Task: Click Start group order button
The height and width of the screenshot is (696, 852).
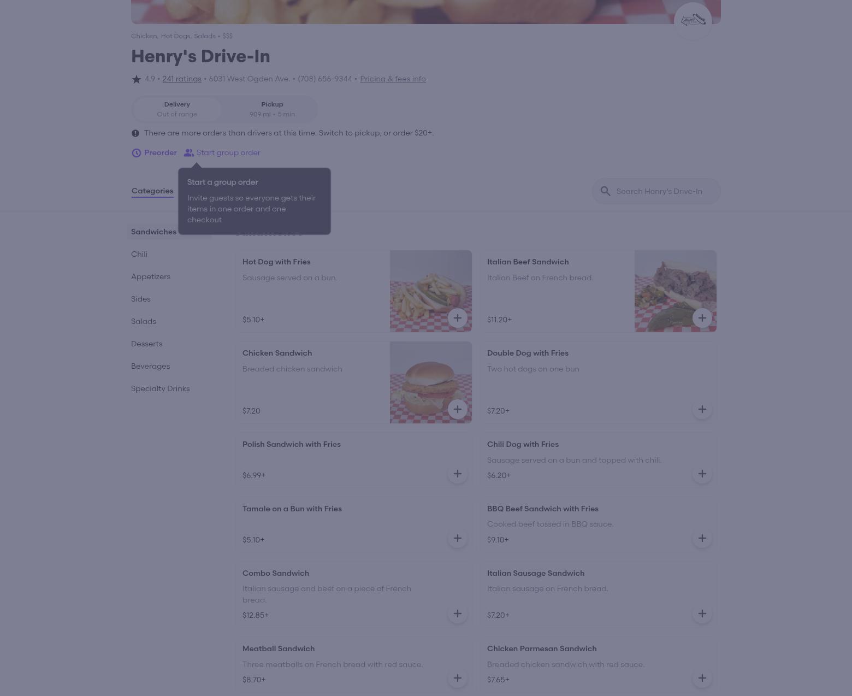Action: pos(222,153)
